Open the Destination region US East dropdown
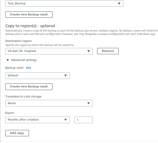Image resolution: width=158 pixels, height=143 pixels. point(49,51)
